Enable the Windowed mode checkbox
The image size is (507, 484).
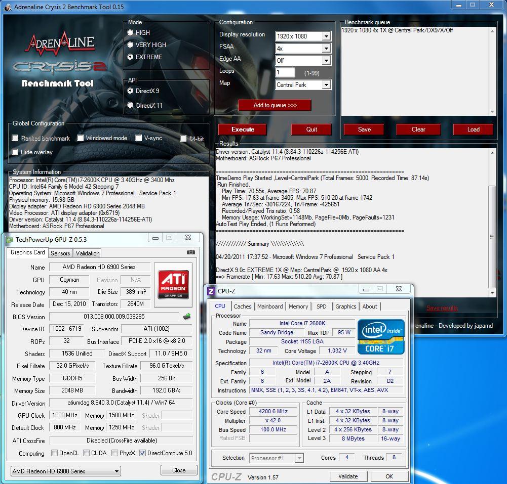pyautogui.click(x=81, y=138)
